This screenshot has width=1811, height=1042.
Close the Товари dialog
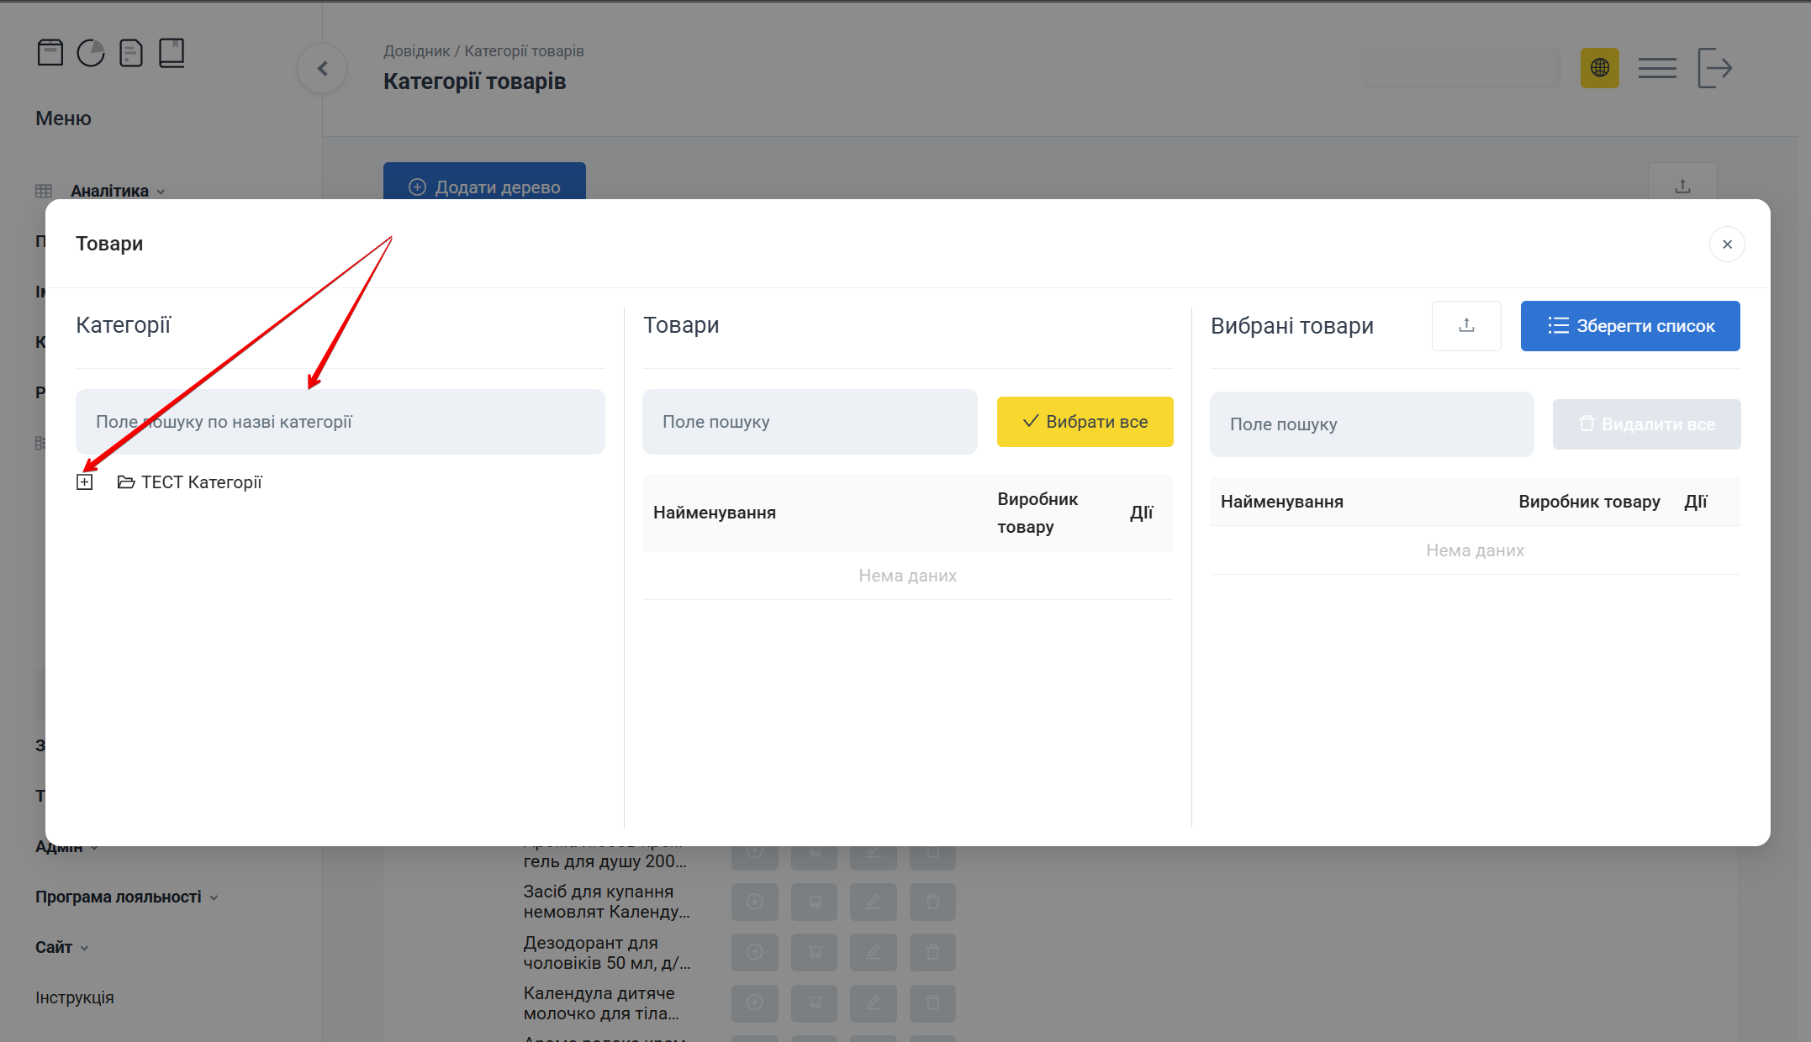coord(1727,245)
